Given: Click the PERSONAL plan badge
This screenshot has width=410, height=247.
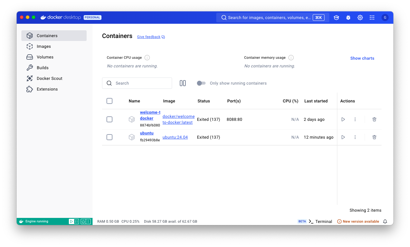Looking at the screenshot, I should pos(93,18).
